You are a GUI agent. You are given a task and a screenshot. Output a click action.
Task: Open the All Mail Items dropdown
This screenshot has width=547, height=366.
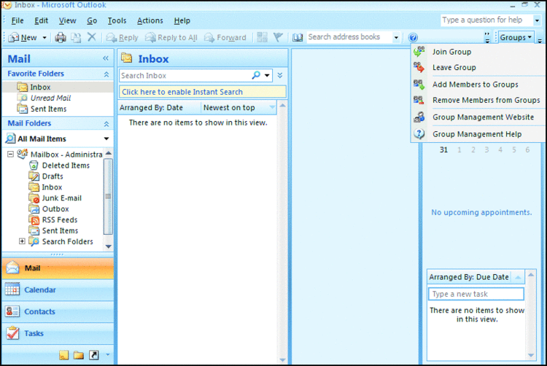coord(106,139)
